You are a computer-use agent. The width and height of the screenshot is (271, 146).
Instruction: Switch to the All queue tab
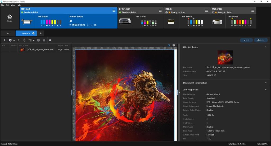8,33
